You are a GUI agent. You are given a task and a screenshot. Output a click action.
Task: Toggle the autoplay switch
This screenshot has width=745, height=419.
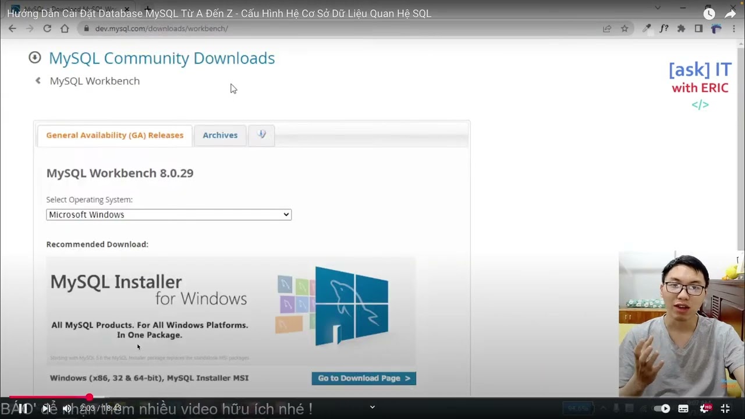662,409
